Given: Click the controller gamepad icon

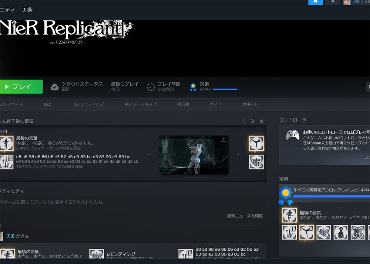Looking at the screenshot, I should [293, 136].
